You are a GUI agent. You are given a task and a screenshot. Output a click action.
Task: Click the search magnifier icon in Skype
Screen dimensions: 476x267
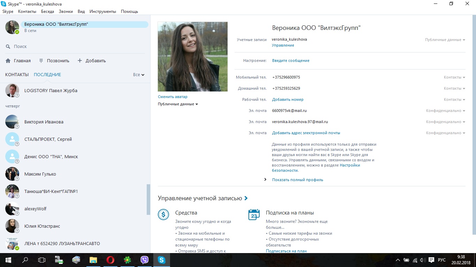(8, 46)
